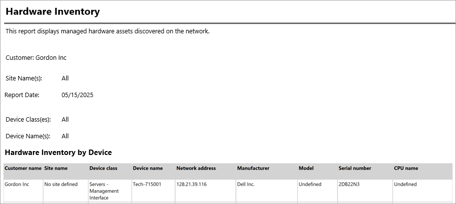The image size is (456, 204).
Task: Click the Hardware Inventory by Device heading
Action: coord(58,153)
